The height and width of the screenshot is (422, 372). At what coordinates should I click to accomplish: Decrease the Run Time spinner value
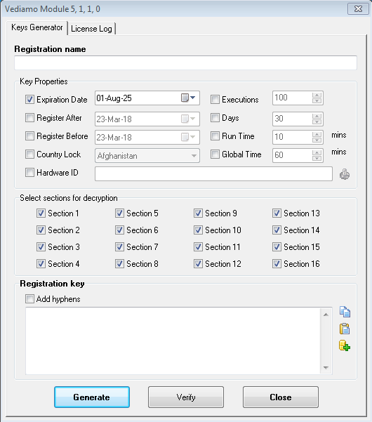coord(317,140)
